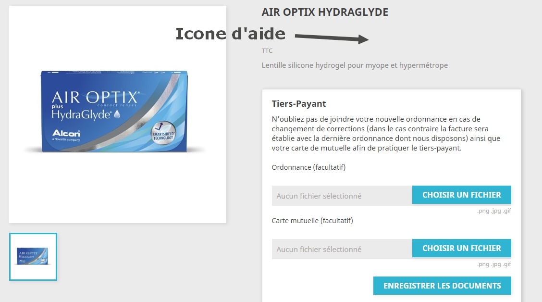Click the Tiers-Payant heading
This screenshot has width=542, height=302.
[x=299, y=104]
